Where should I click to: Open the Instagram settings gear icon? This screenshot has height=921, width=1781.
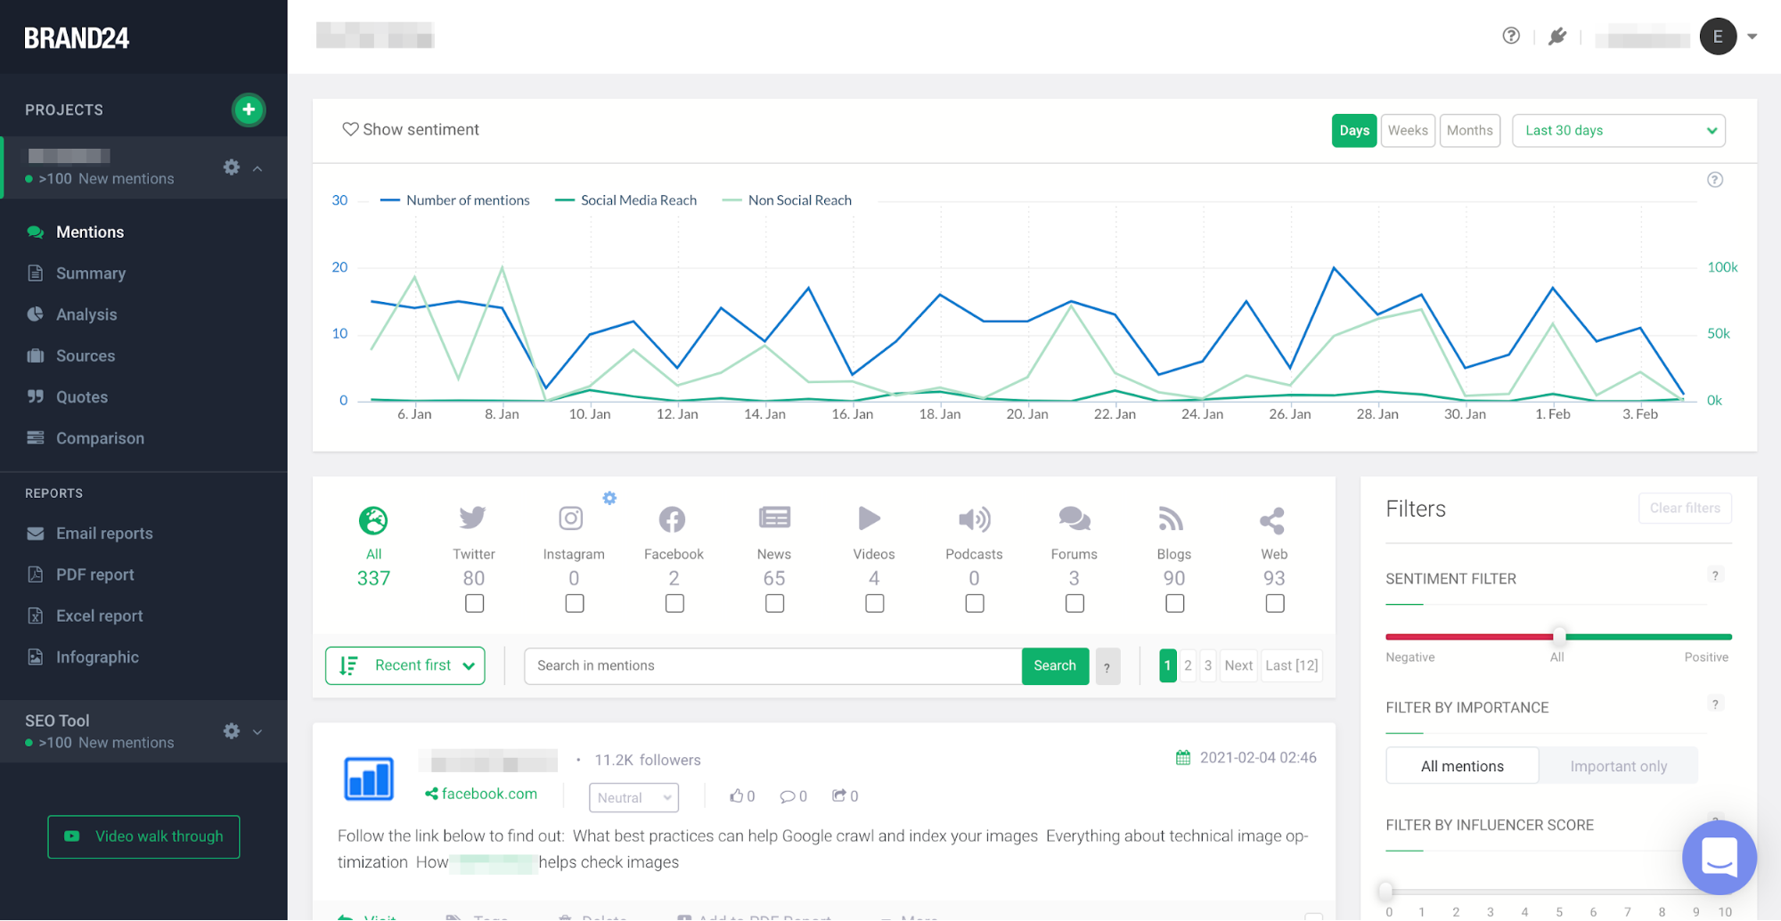(609, 498)
